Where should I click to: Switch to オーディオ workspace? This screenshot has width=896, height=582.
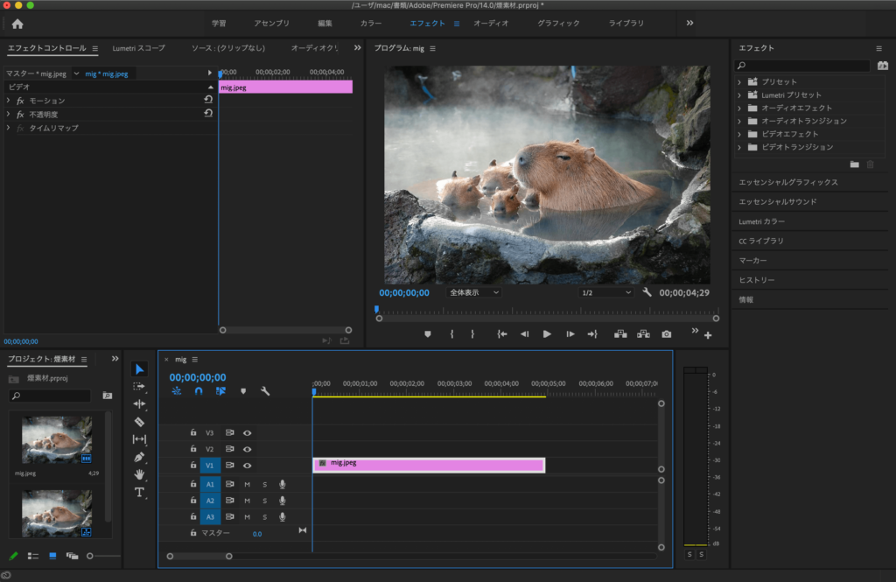(490, 24)
